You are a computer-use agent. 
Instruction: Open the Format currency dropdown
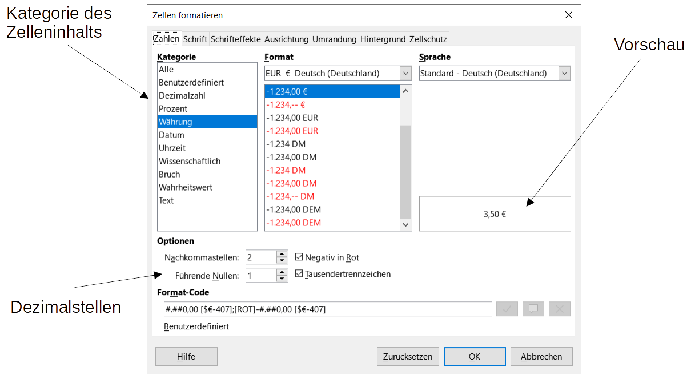405,73
